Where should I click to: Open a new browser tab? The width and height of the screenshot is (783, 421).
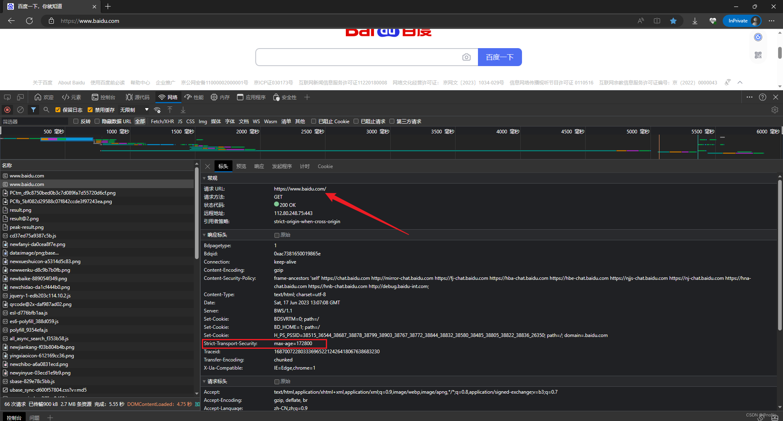pyautogui.click(x=108, y=7)
